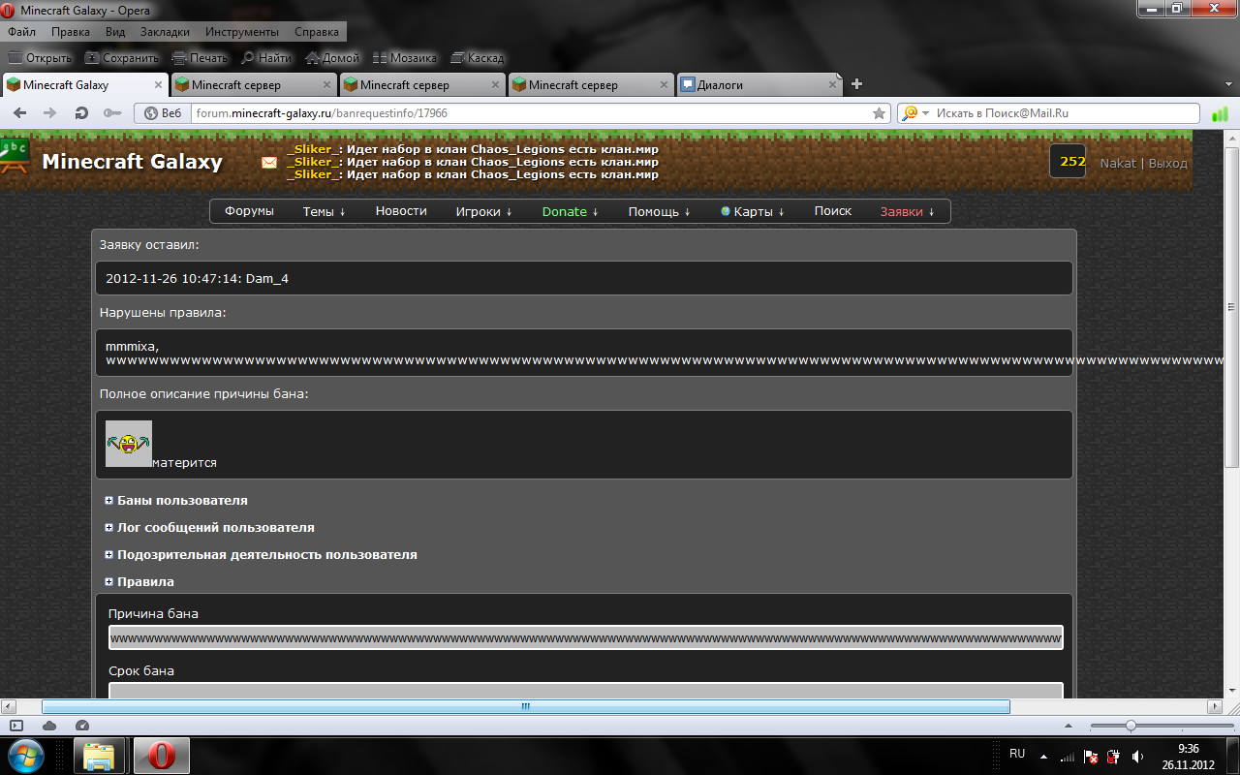
Task: Click the Срок бана input field
Action: (x=586, y=691)
